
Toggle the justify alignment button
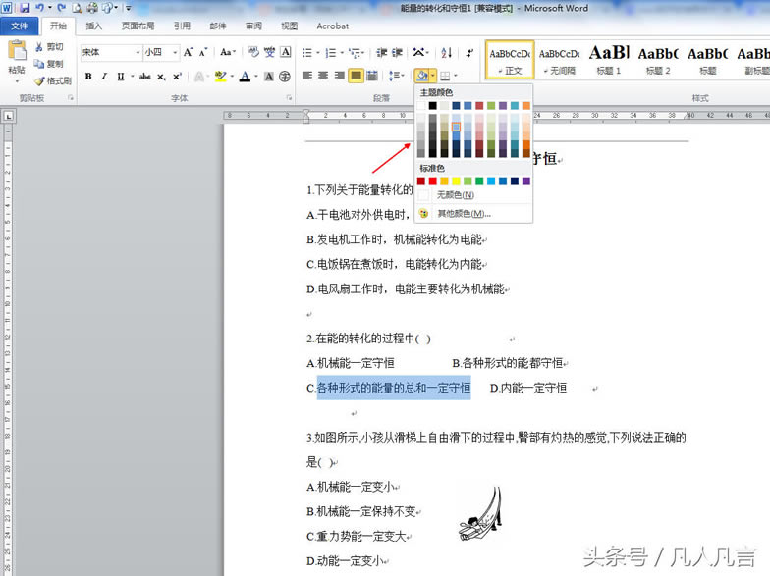pos(356,76)
